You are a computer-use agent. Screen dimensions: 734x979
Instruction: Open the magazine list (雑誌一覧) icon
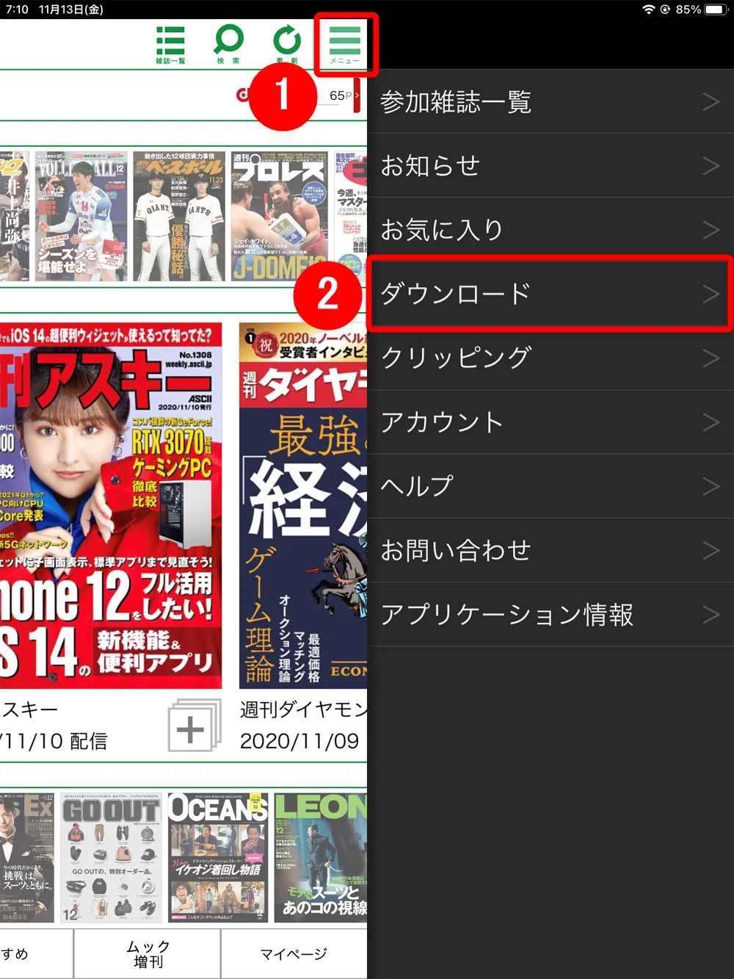coord(170,44)
